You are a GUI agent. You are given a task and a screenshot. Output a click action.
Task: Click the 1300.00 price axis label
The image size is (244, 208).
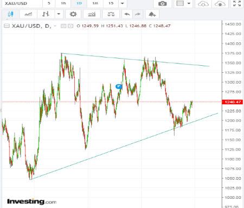pos(233,82)
